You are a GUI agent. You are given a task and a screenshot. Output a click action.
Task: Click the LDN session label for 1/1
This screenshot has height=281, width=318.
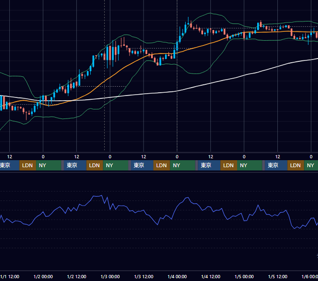click(28, 165)
